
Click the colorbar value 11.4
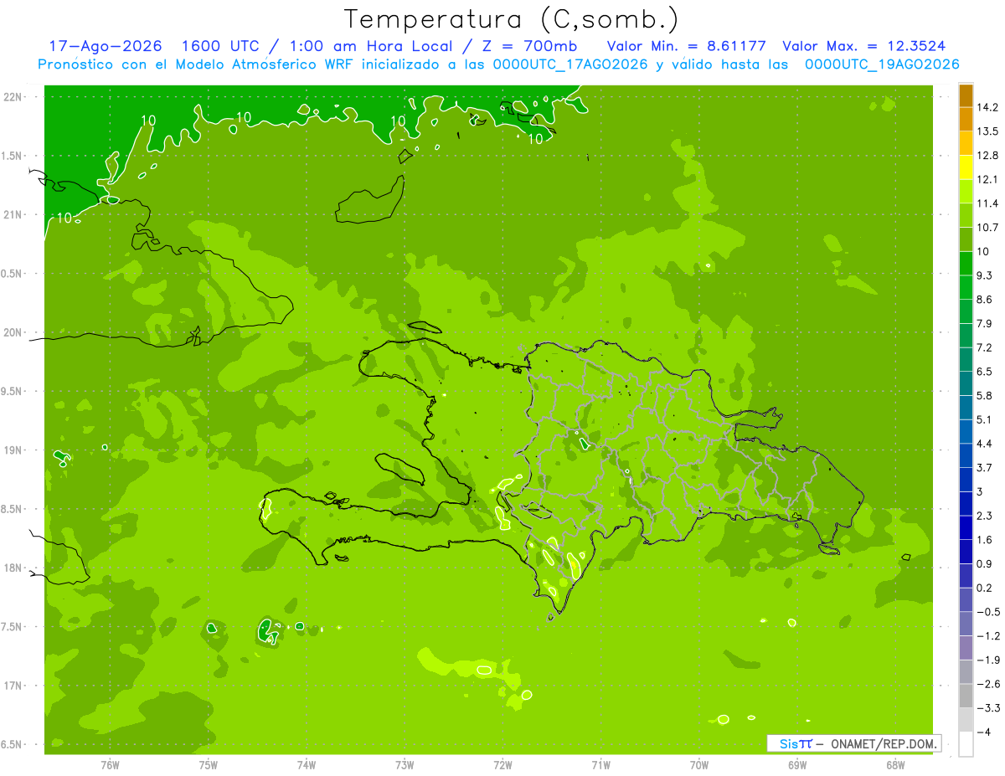click(987, 203)
